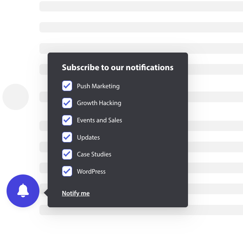Choose the Events and Sales label
Viewport: 243px width, 234px height.
pyautogui.click(x=99, y=120)
